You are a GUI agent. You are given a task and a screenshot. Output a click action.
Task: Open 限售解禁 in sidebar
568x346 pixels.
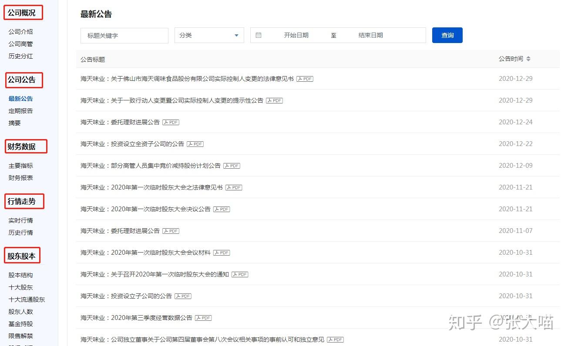(x=20, y=336)
